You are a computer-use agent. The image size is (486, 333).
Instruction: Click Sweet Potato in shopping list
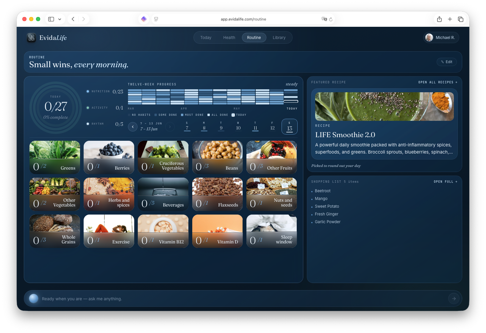[327, 207]
